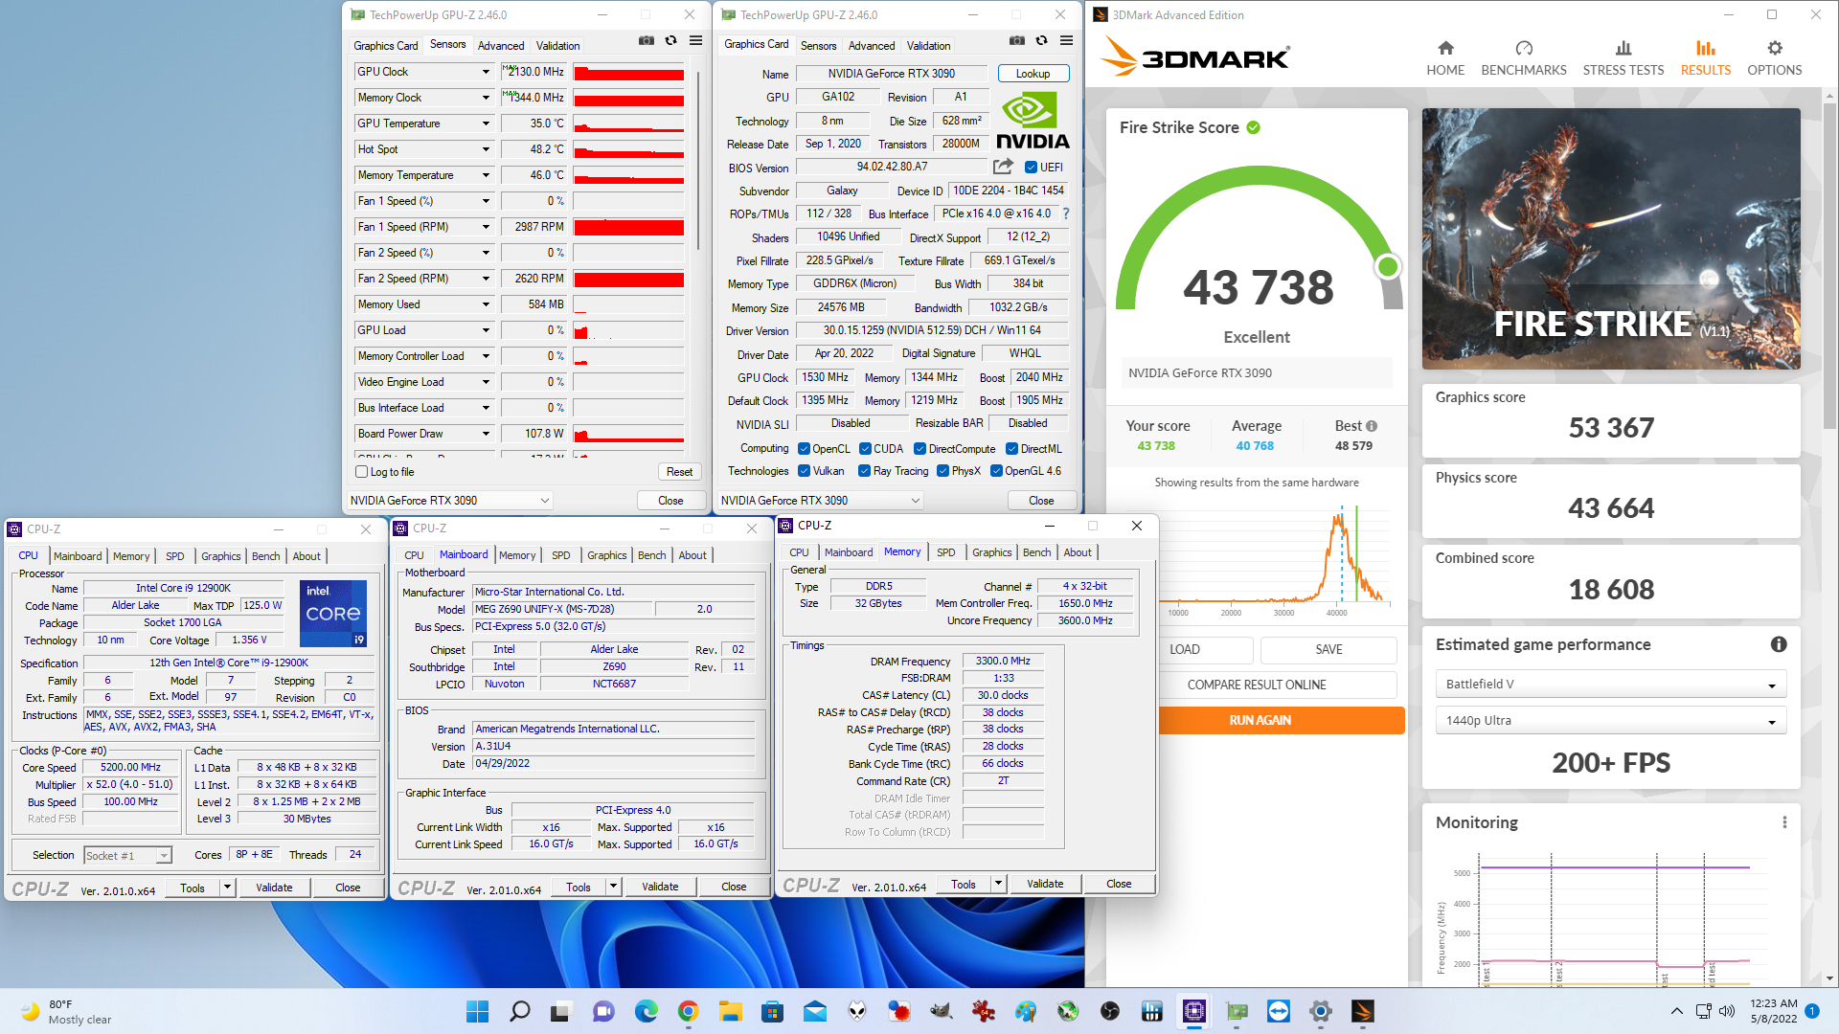Toggle PhysX checkbox
This screenshot has width=1839, height=1034.
tap(943, 471)
